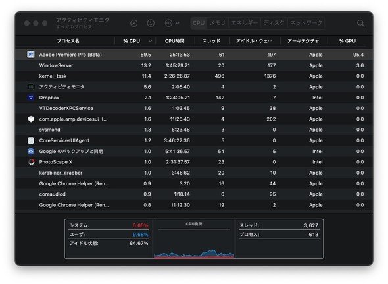Switch to the ネットワーク tab
Screen dimensions: 388x284
[306, 23]
